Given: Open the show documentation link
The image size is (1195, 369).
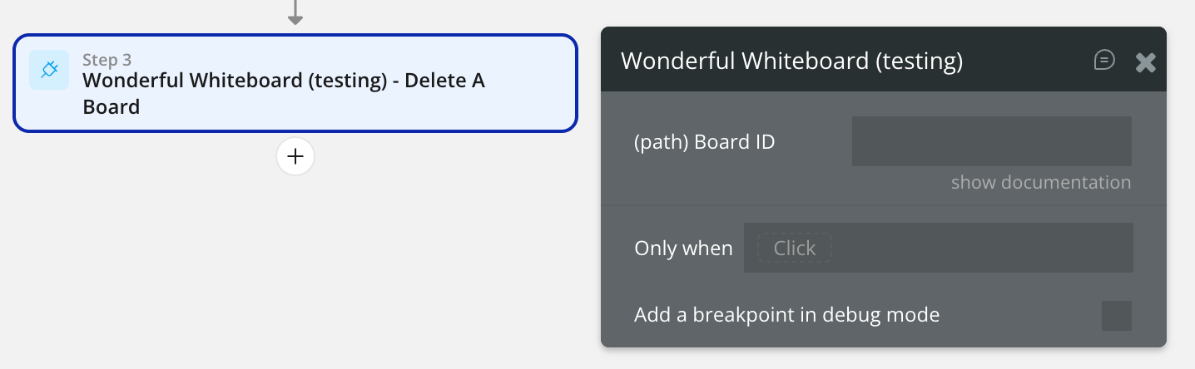Looking at the screenshot, I should (1040, 183).
